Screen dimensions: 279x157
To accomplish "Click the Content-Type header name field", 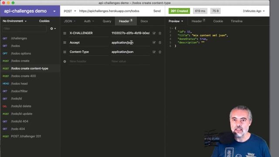I will 89,52.
